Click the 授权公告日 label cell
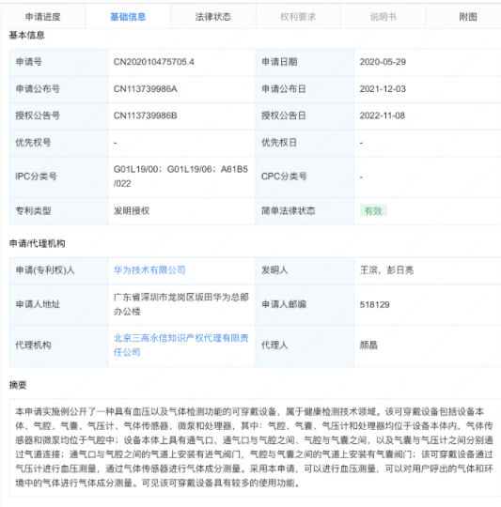 (x=305, y=115)
